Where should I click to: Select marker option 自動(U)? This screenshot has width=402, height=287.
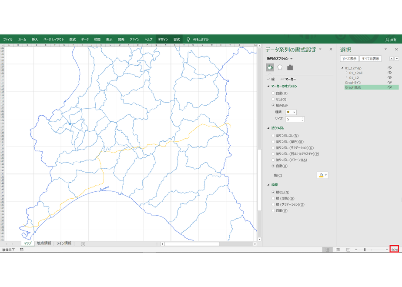coord(279,93)
